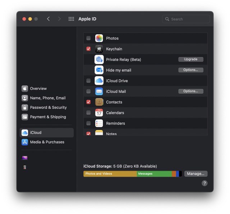The image size is (230, 214).
Task: Click the iCloud Drive cloud icon
Action: point(99,81)
